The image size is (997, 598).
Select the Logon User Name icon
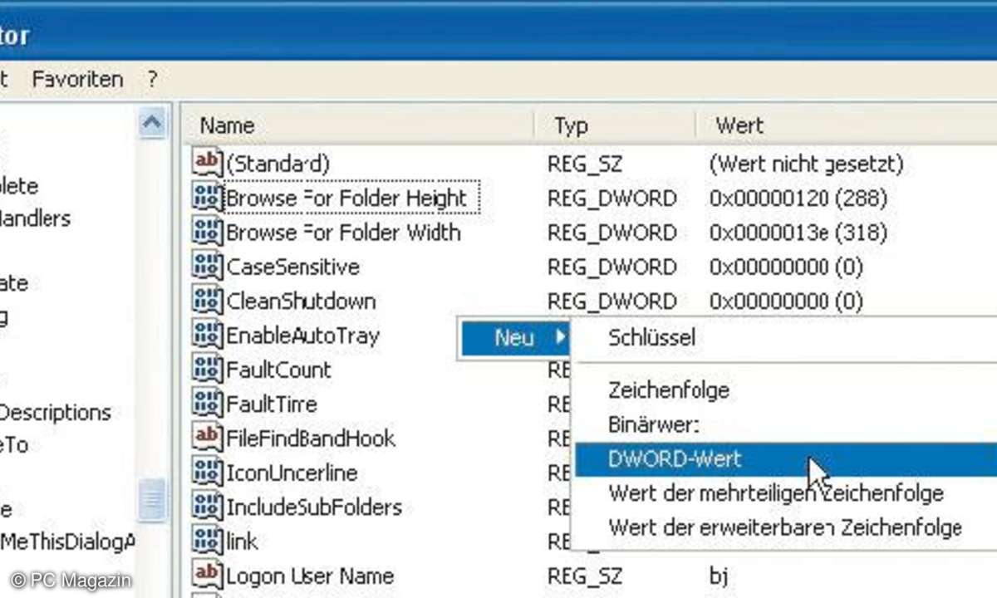click(207, 575)
